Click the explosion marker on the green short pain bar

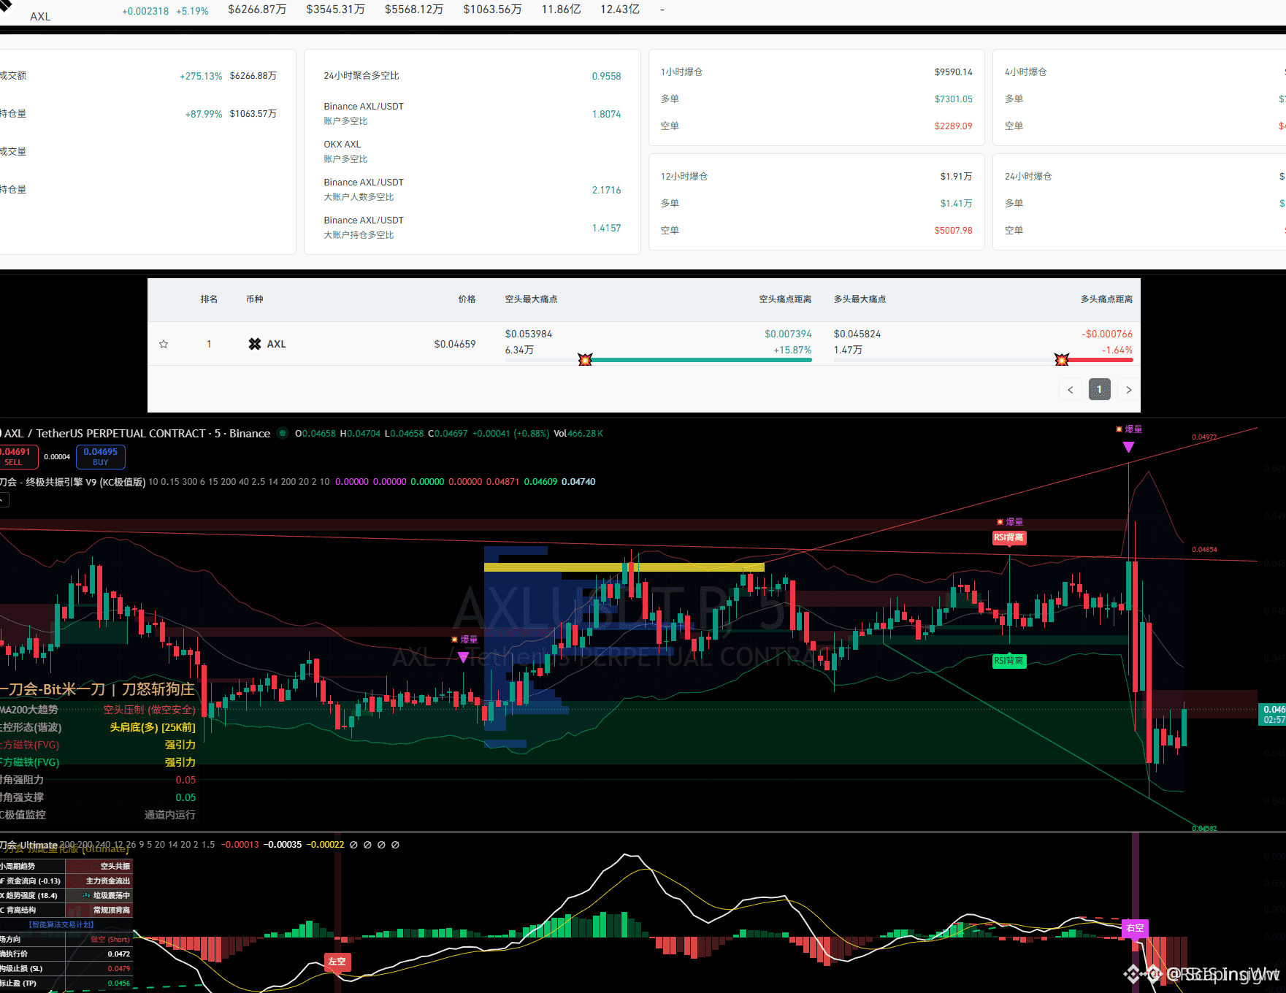(x=585, y=359)
